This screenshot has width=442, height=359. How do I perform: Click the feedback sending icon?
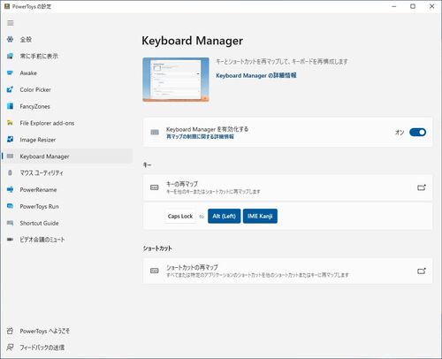[11, 348]
